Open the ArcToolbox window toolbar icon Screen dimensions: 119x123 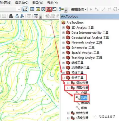tap(49, 9)
